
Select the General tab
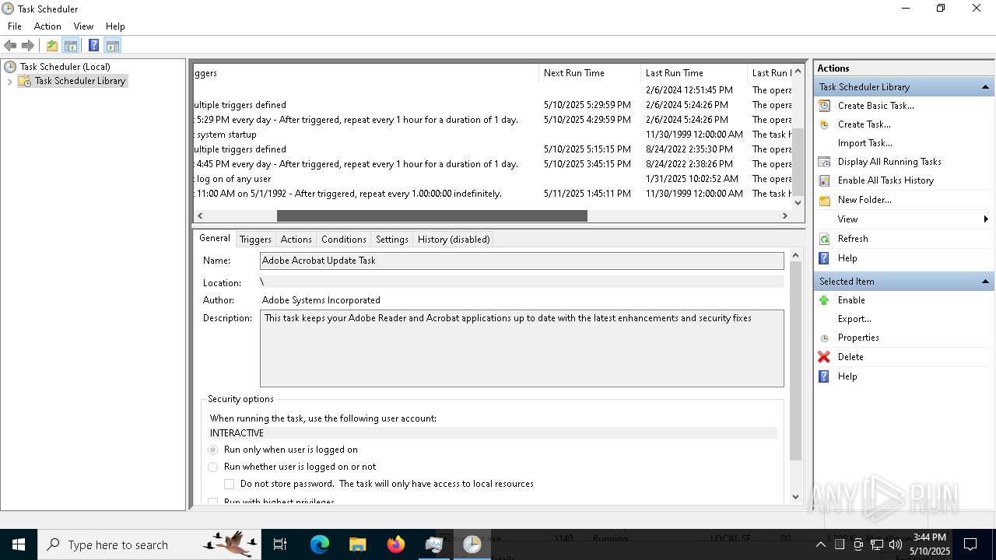214,238
